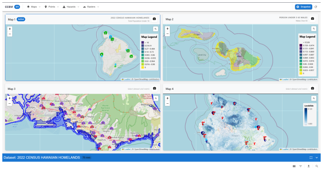The image size is (323, 170).
Task: Expand dataset panel to fullscreen
Action: pos(311,158)
